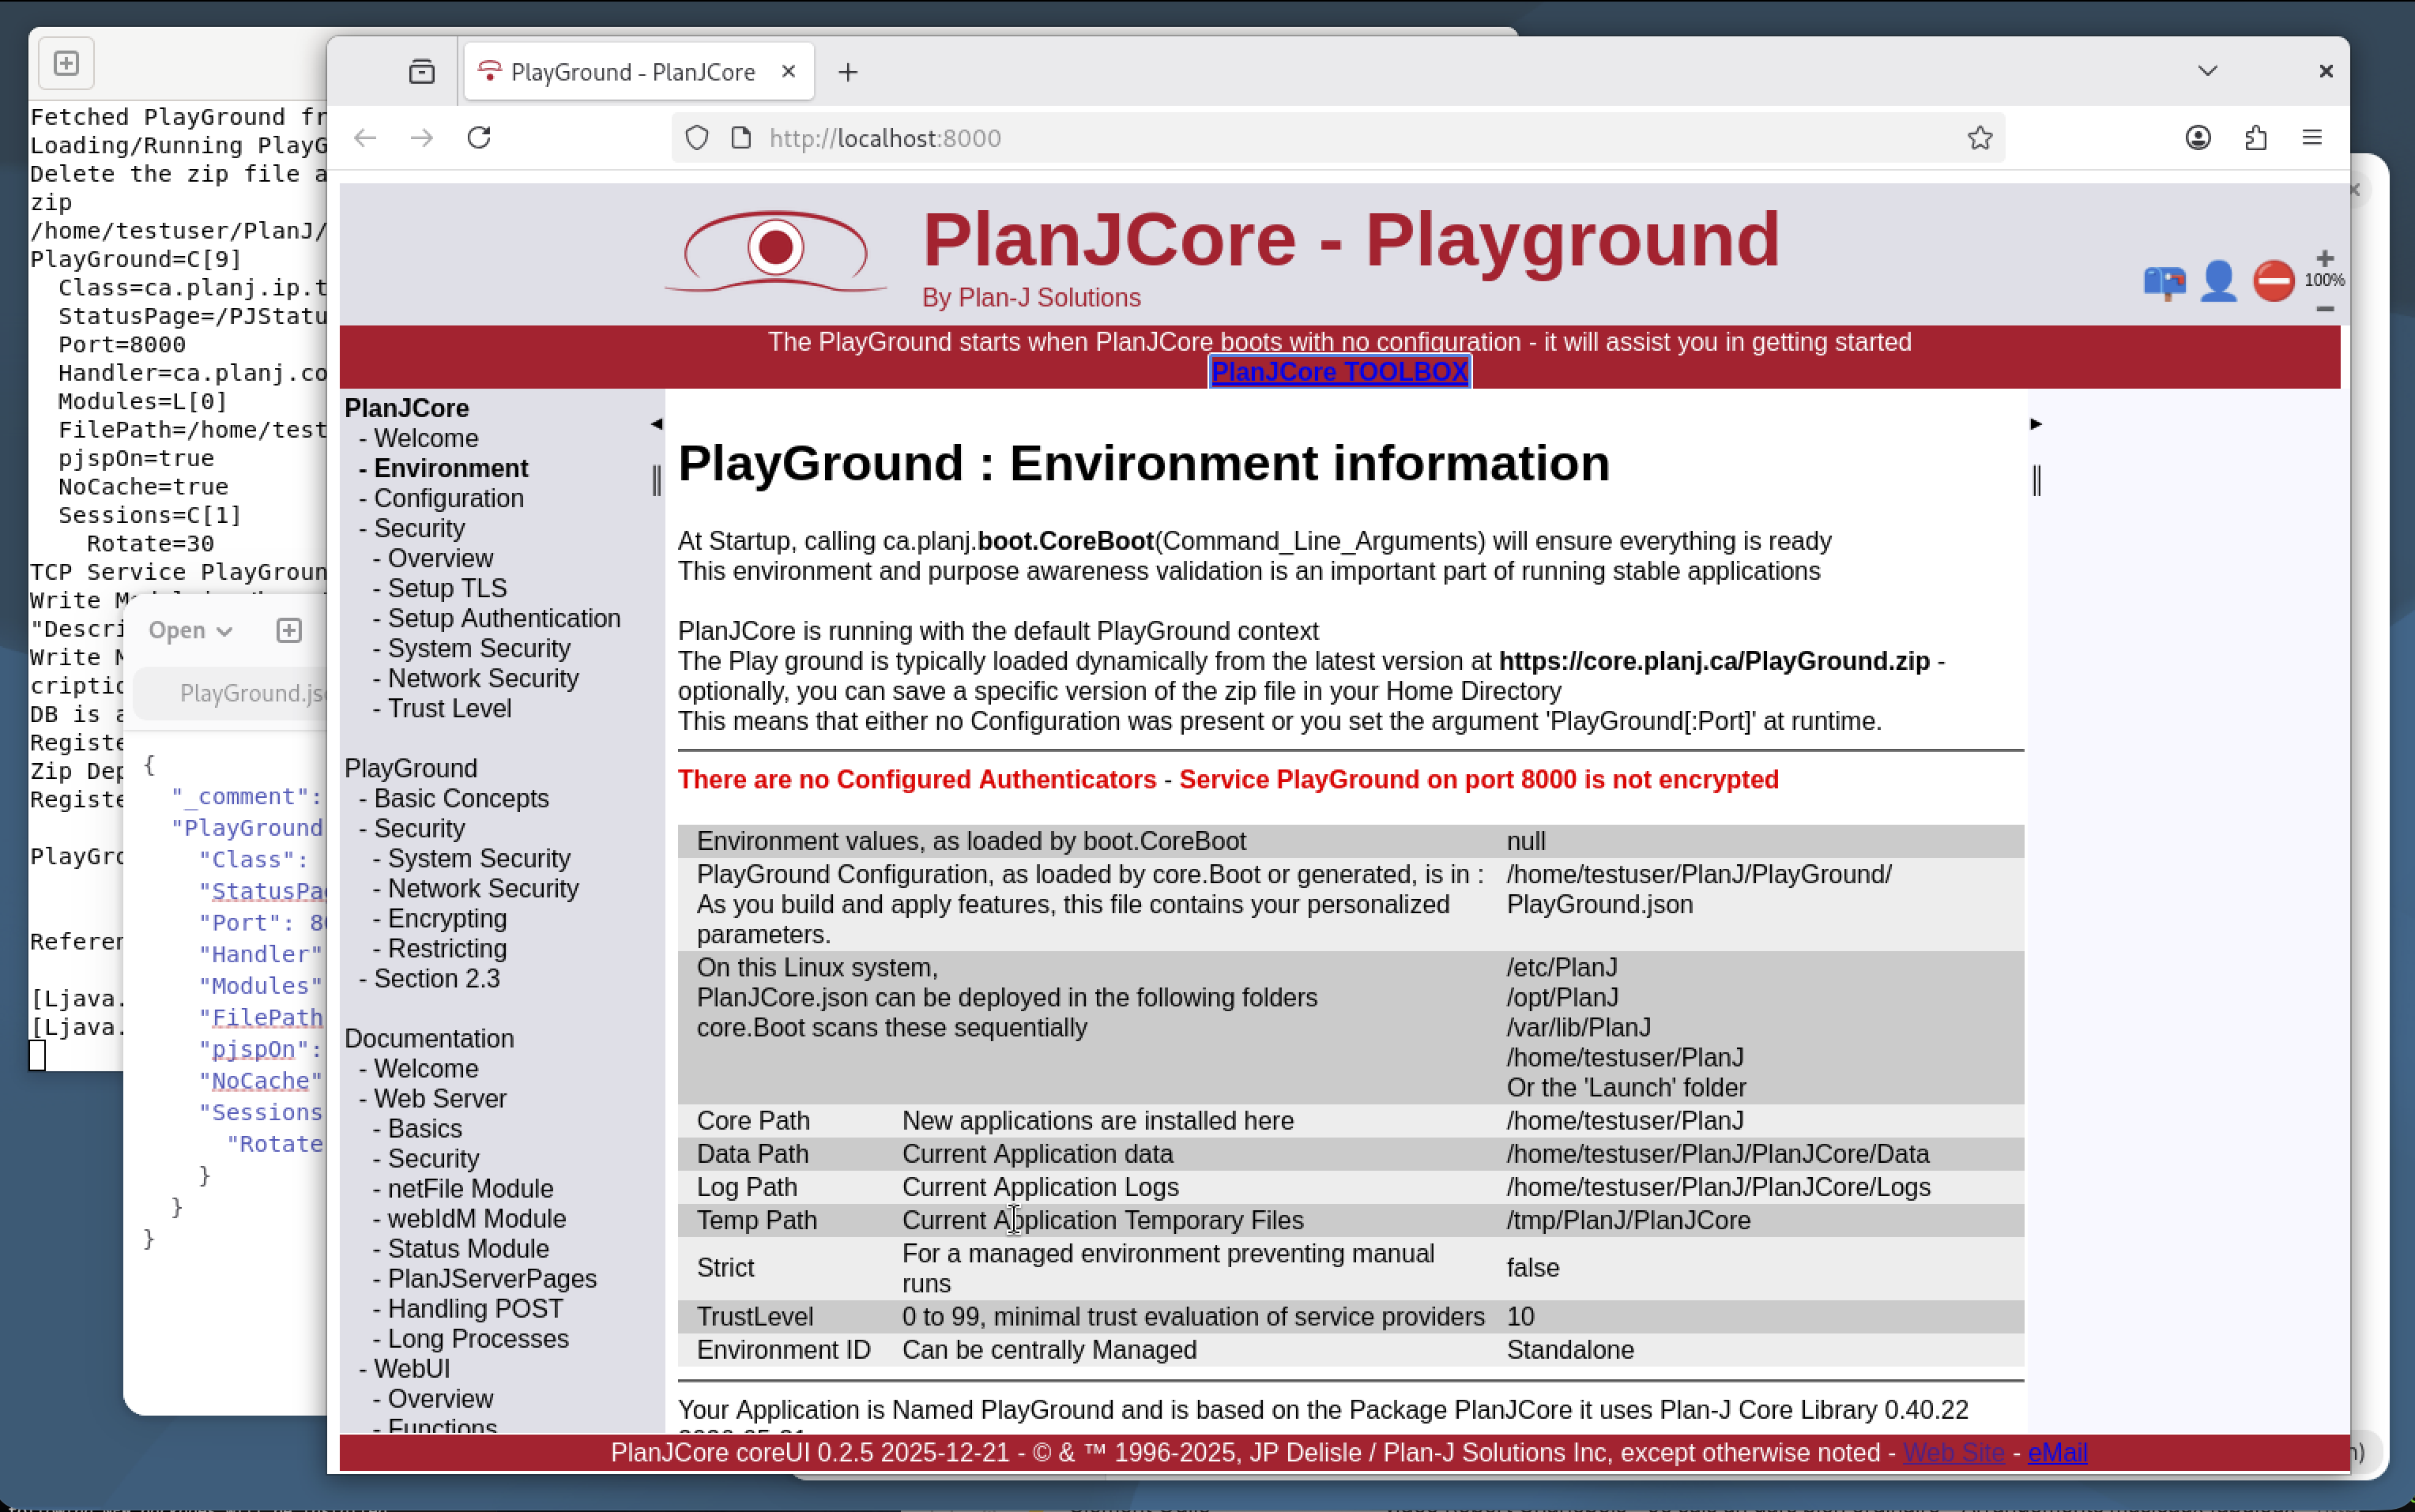
Task: Decrease page zoom with the minus icon
Action: click(x=2324, y=308)
